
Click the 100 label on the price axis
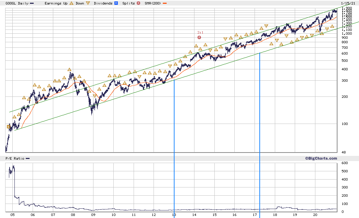345,124
